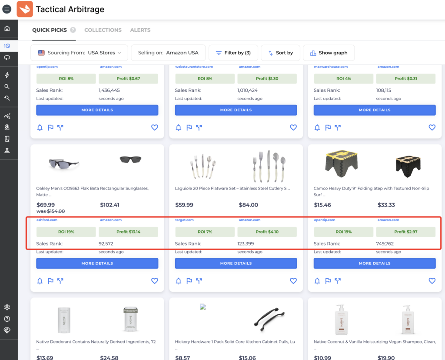Open the Oakley sunglasses source product image
Screen dimensions: 445x360
pyautogui.click(x=64, y=164)
